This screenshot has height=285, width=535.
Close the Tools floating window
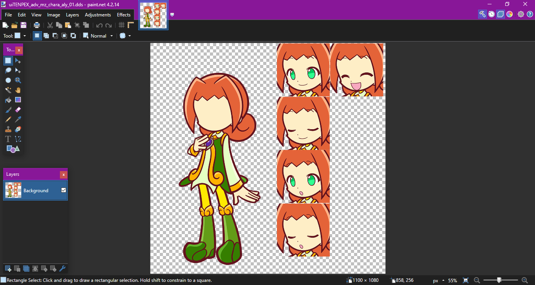tap(19, 50)
